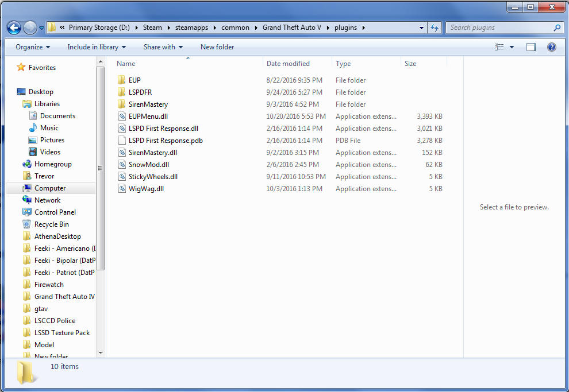This screenshot has height=392, width=569.
Task: Select Favorites star in navigation pane
Action: tap(21, 67)
